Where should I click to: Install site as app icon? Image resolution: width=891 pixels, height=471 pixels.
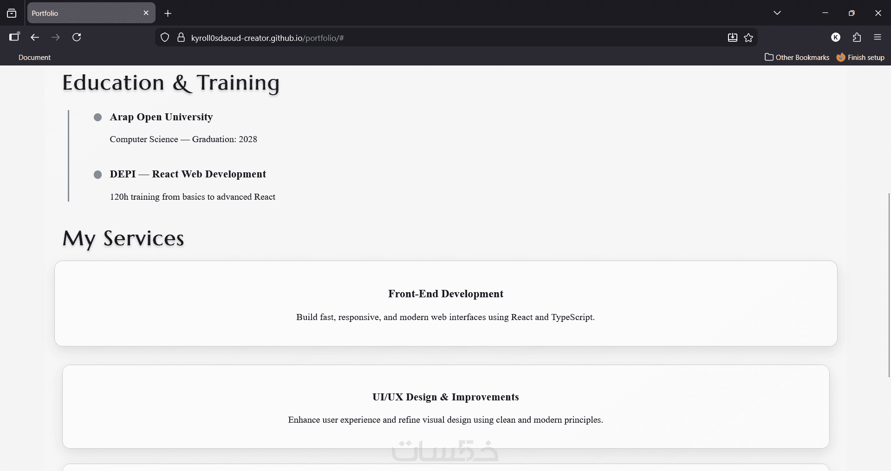(x=732, y=38)
